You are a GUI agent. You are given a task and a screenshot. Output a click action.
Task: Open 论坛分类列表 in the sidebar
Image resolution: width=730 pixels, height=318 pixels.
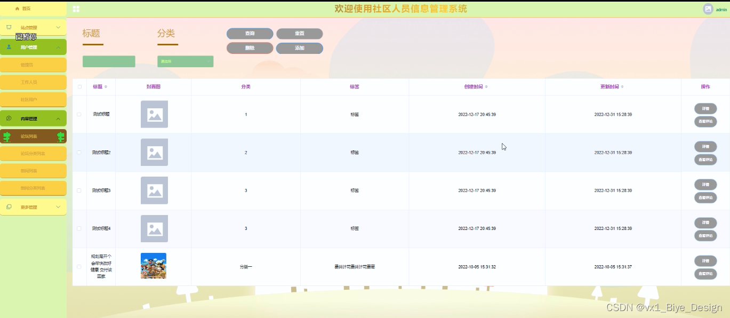pyautogui.click(x=33, y=154)
